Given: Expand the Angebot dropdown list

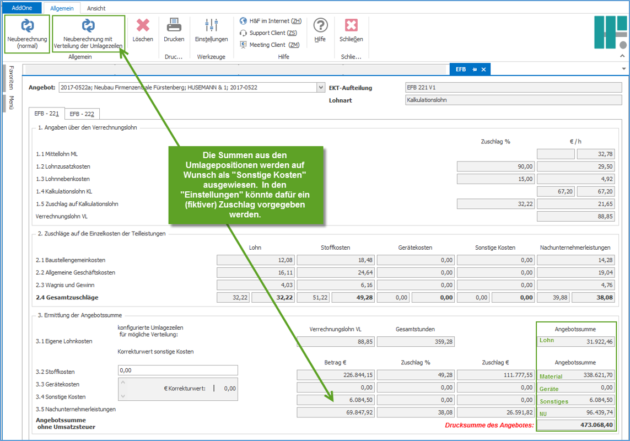Looking at the screenshot, I should point(321,88).
